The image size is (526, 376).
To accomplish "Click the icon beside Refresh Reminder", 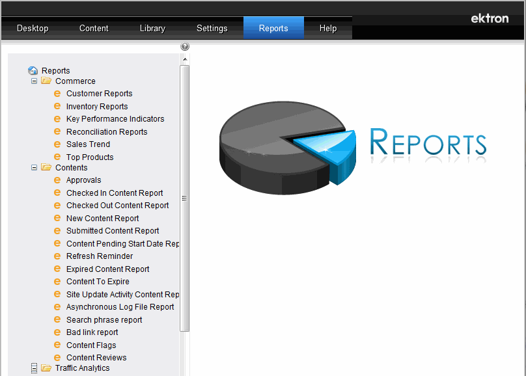I will pos(57,256).
